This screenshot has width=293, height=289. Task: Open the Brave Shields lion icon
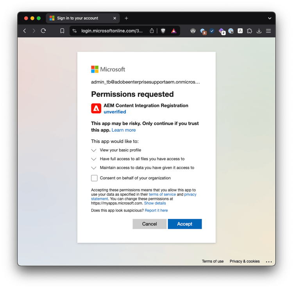163,31
